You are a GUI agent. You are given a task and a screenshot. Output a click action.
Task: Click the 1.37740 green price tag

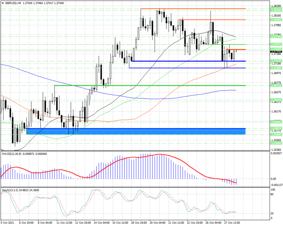[276, 36]
